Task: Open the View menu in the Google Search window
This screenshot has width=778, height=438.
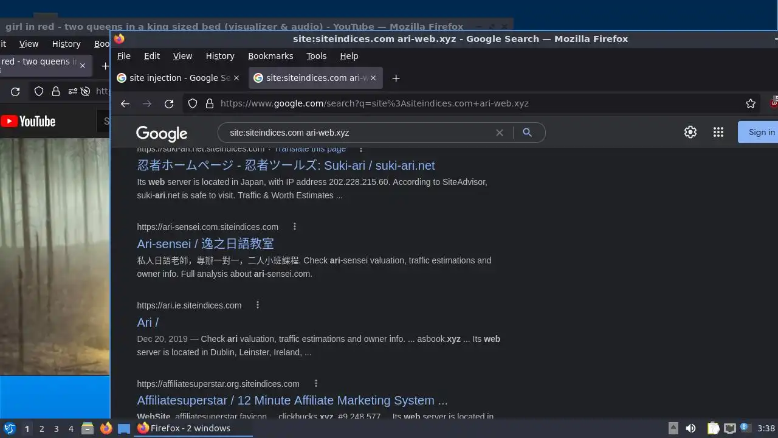Action: [182, 56]
